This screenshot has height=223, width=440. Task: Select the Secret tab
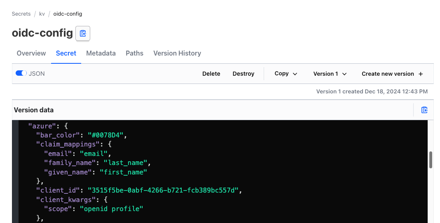coord(66,53)
